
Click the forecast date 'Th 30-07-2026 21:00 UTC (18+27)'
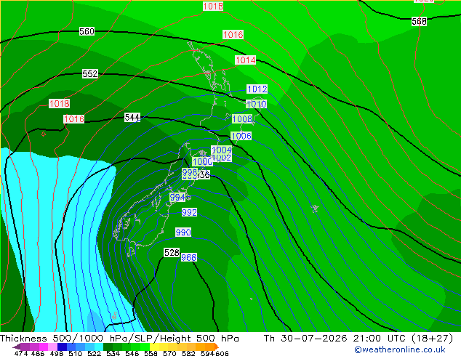click(358, 339)
